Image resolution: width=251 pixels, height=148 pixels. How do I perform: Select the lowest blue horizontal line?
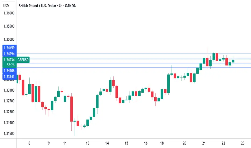(134, 68)
